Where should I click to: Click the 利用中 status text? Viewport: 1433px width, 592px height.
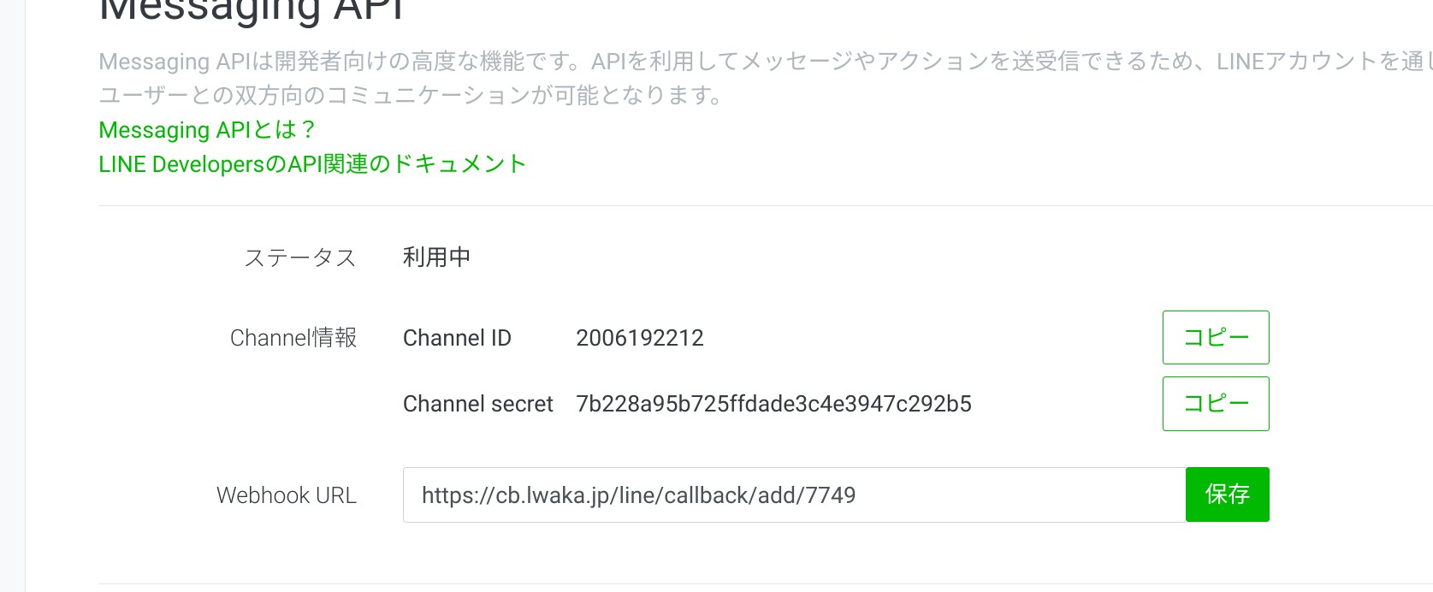436,258
